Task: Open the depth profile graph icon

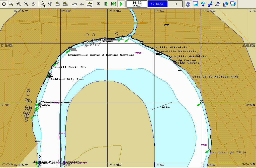Action: [x=195, y=4]
